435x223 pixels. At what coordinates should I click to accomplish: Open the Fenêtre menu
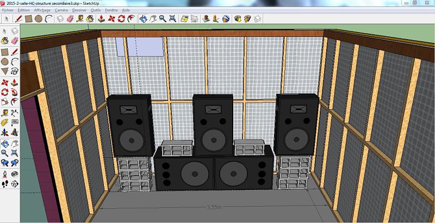coord(110,10)
